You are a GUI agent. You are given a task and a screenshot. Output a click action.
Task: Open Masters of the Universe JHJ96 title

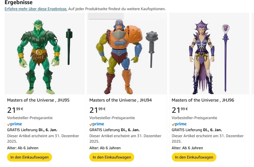click(203, 100)
